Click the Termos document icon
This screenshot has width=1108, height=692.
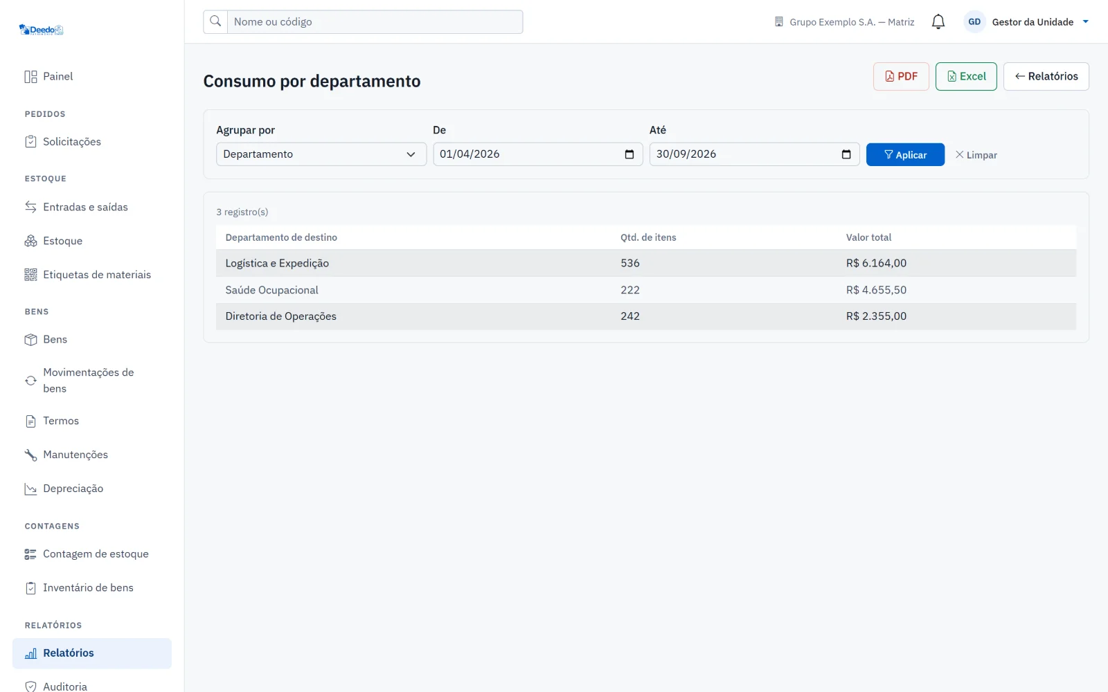[30, 421]
